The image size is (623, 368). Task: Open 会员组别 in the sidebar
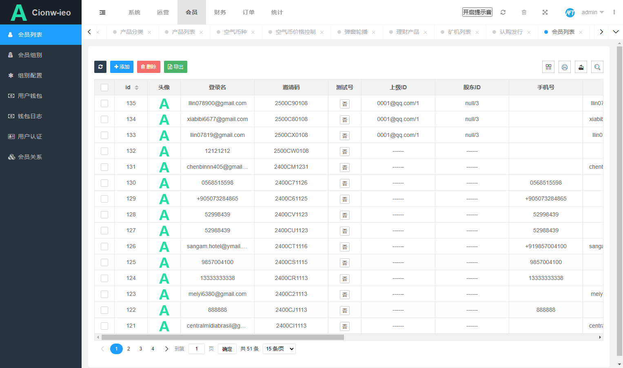click(x=41, y=55)
